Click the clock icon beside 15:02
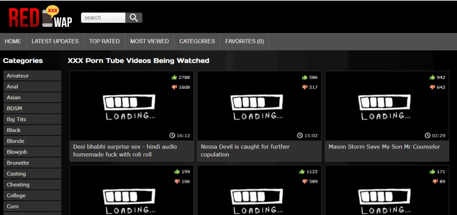The width and height of the screenshot is (457, 215). coord(300,135)
